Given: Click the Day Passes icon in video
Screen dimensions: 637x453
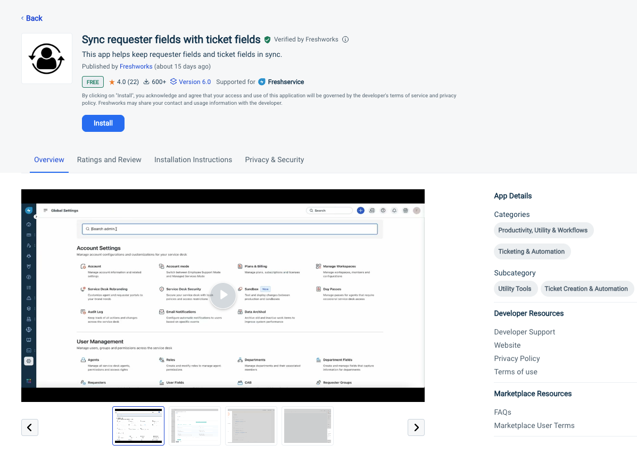Looking at the screenshot, I should pyautogui.click(x=318, y=289).
